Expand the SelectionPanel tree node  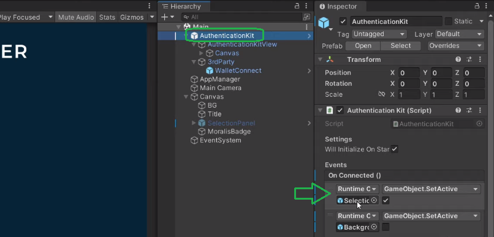tap(194, 123)
